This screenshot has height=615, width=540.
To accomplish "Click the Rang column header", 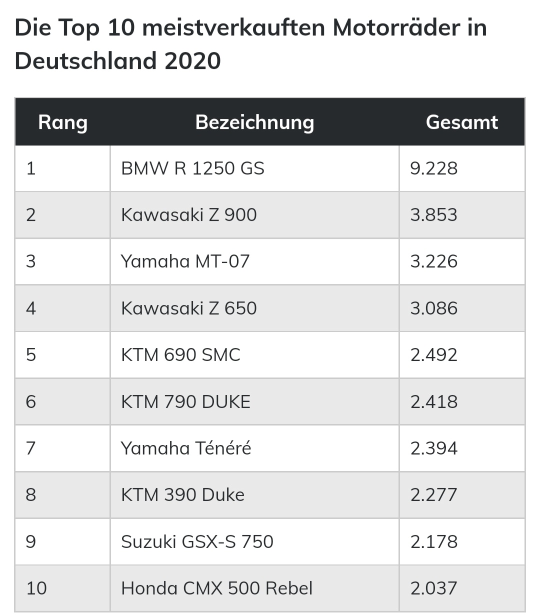I will pyautogui.click(x=62, y=122).
